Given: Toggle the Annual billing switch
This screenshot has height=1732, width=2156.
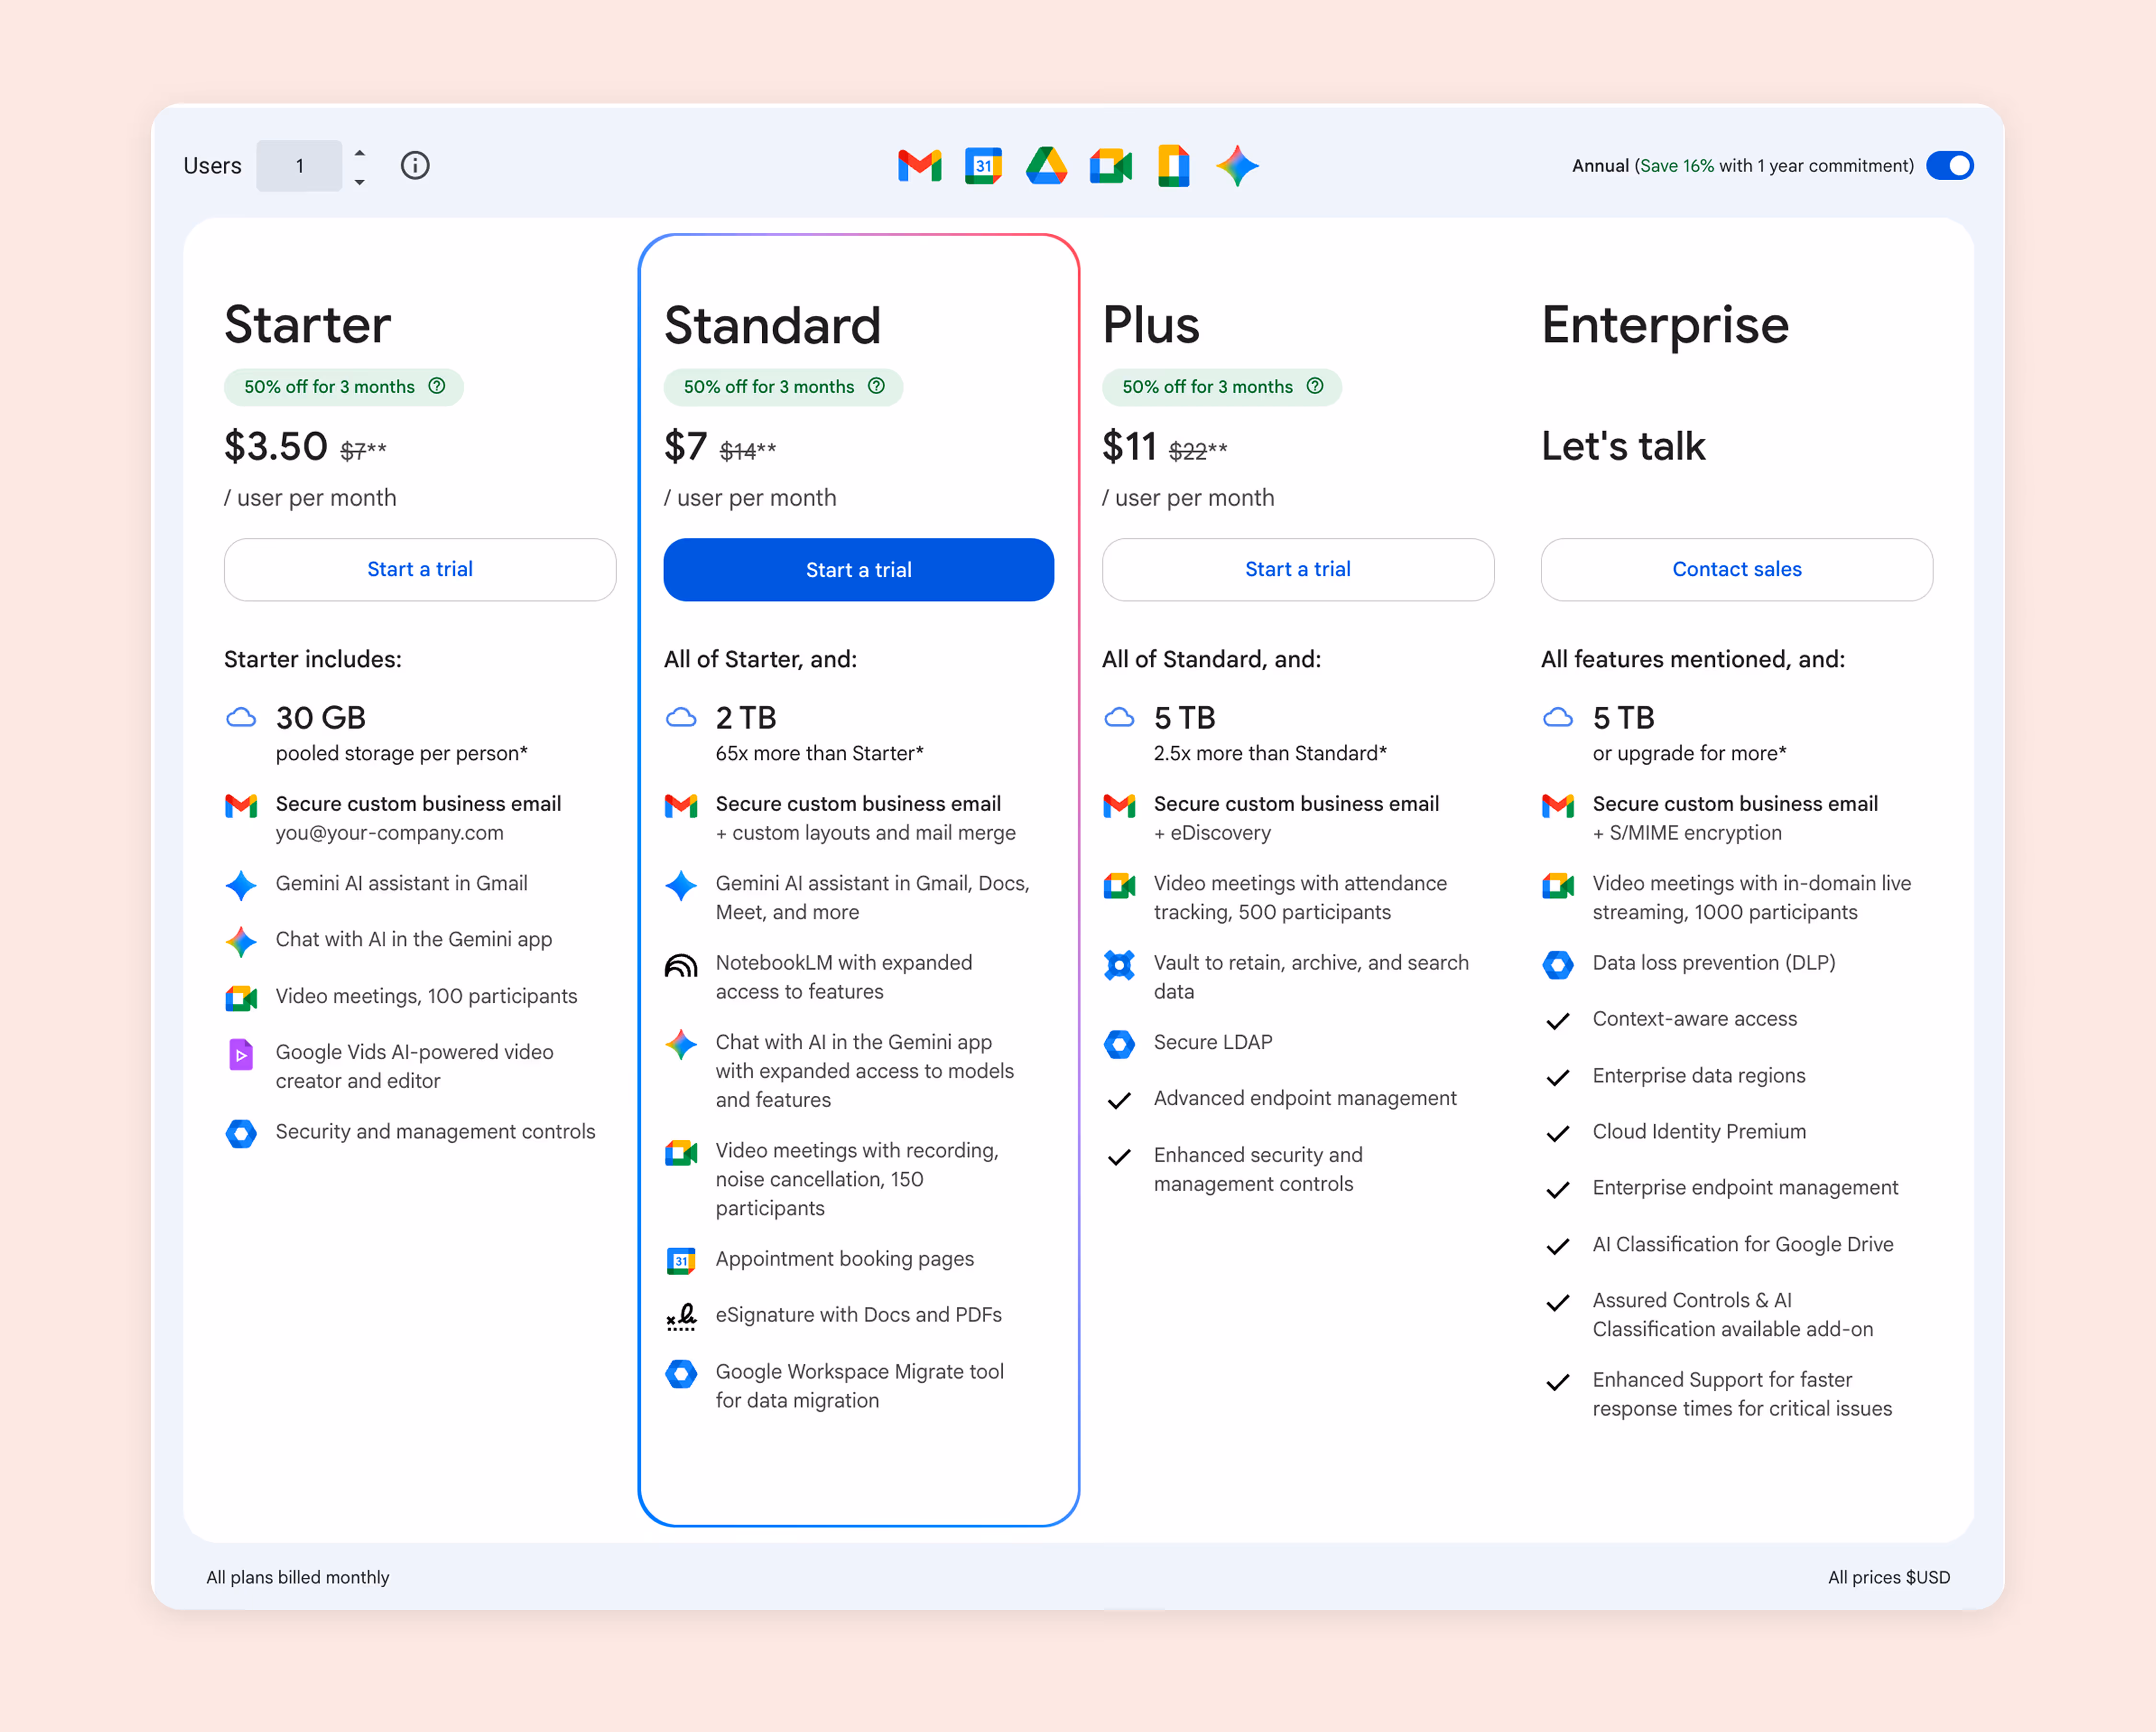Looking at the screenshot, I should [x=1949, y=165].
